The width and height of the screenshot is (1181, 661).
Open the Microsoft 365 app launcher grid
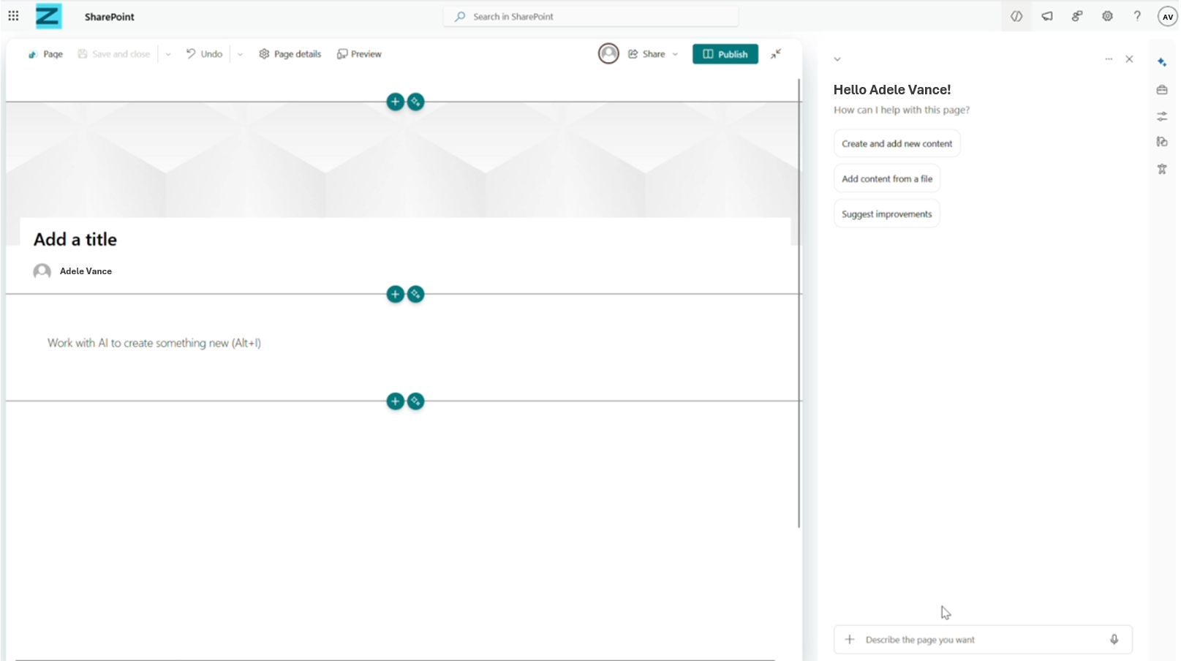click(x=13, y=16)
